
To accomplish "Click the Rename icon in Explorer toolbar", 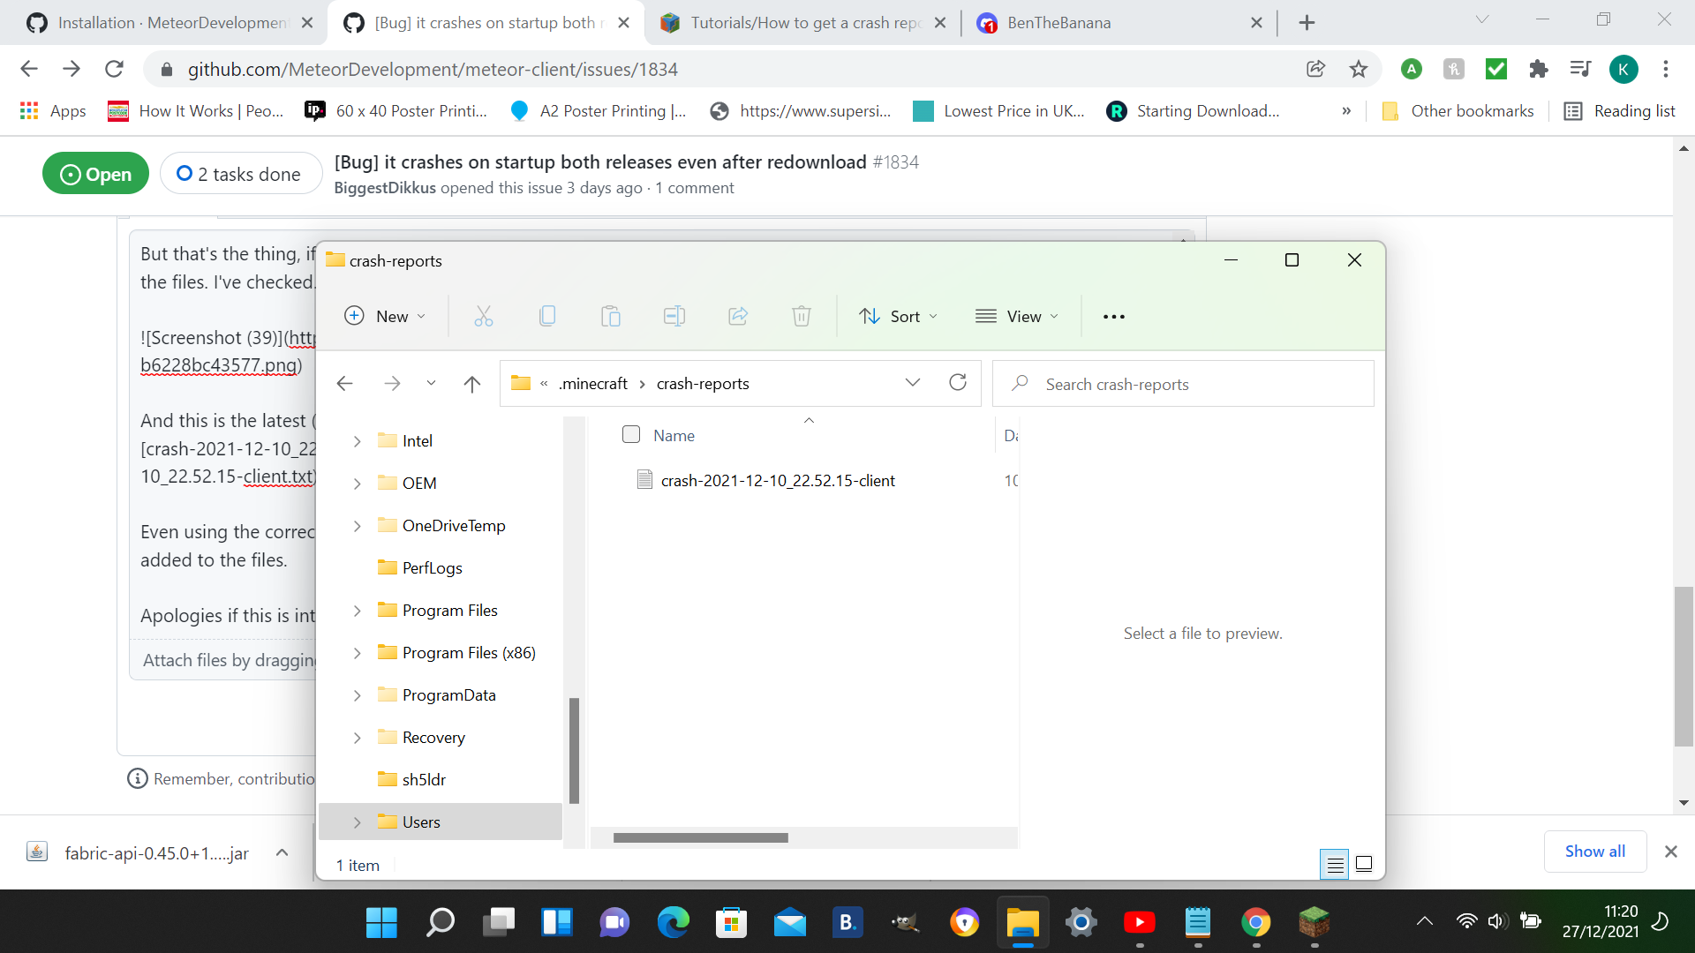I will [674, 316].
